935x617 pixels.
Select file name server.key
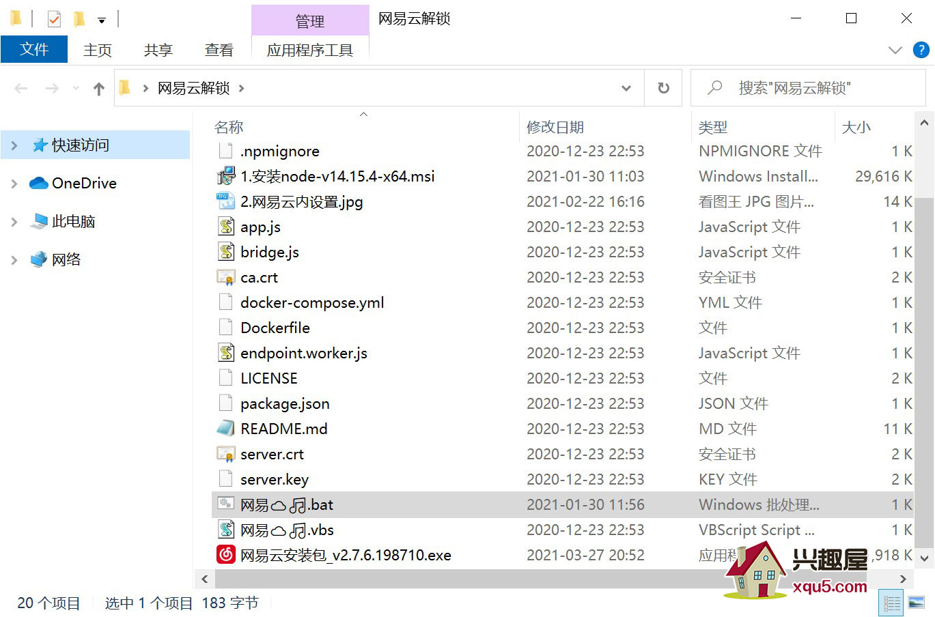[x=275, y=479]
